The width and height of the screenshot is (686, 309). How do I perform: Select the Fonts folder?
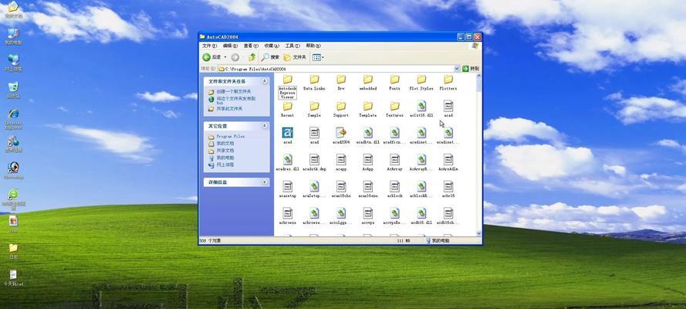(x=394, y=83)
